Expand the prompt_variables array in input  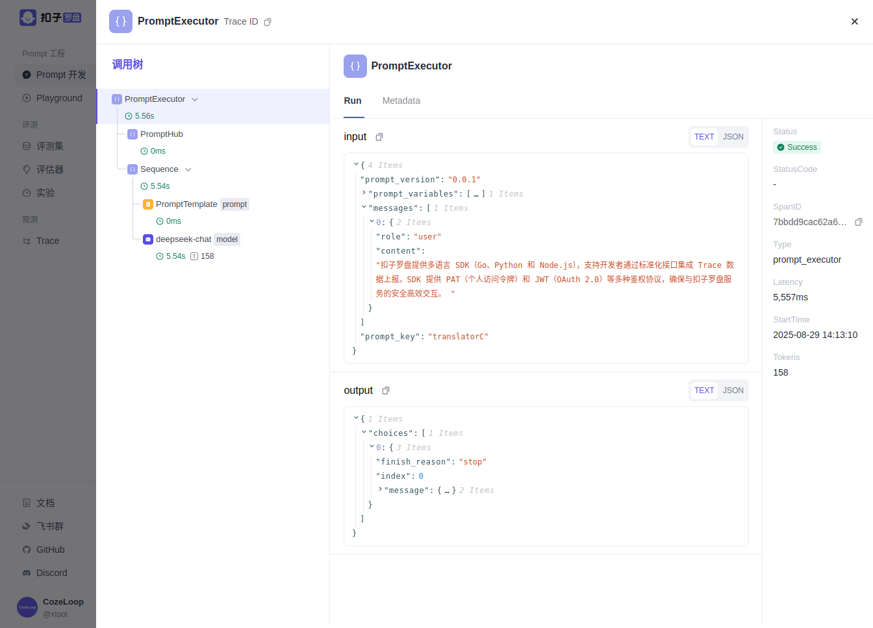[364, 193]
